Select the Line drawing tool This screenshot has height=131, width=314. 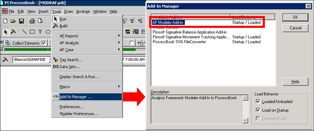[x=24, y=32]
